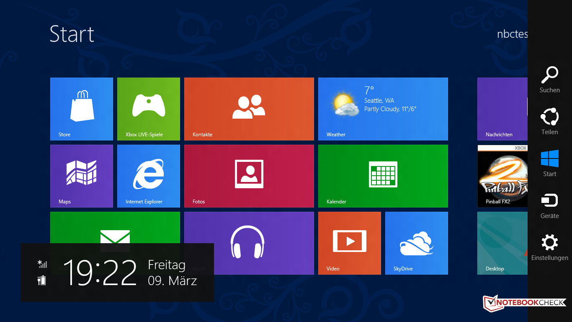Open the Einstellungen settings charm

(x=550, y=247)
